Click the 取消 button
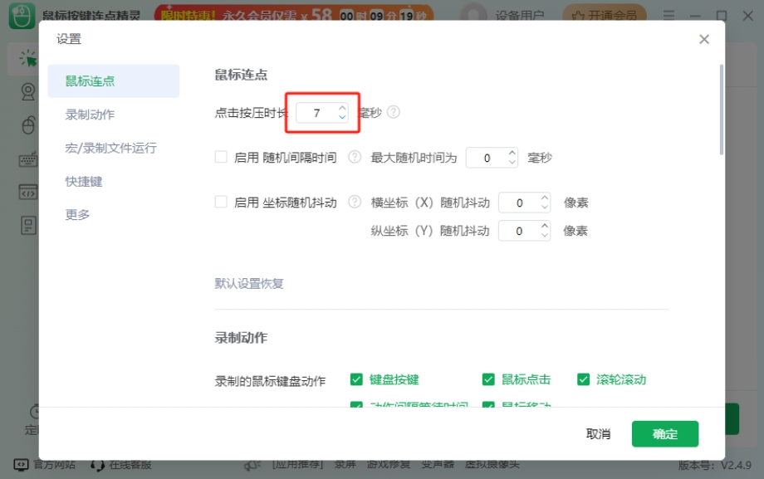 (x=598, y=433)
